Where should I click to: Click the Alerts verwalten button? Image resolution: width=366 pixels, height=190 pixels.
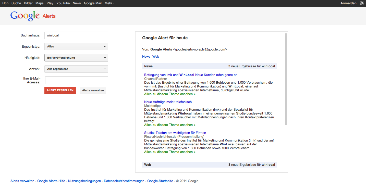pos(93,91)
